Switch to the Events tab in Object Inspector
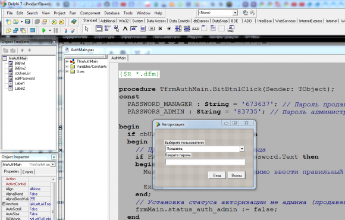 [28, 172]
